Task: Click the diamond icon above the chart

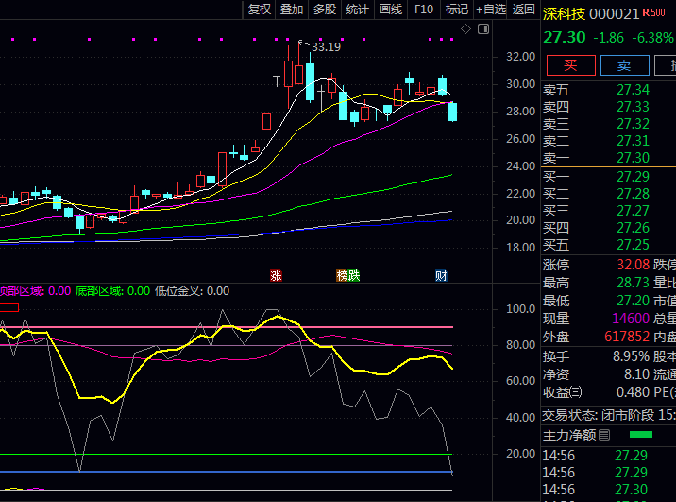Action: [465, 30]
